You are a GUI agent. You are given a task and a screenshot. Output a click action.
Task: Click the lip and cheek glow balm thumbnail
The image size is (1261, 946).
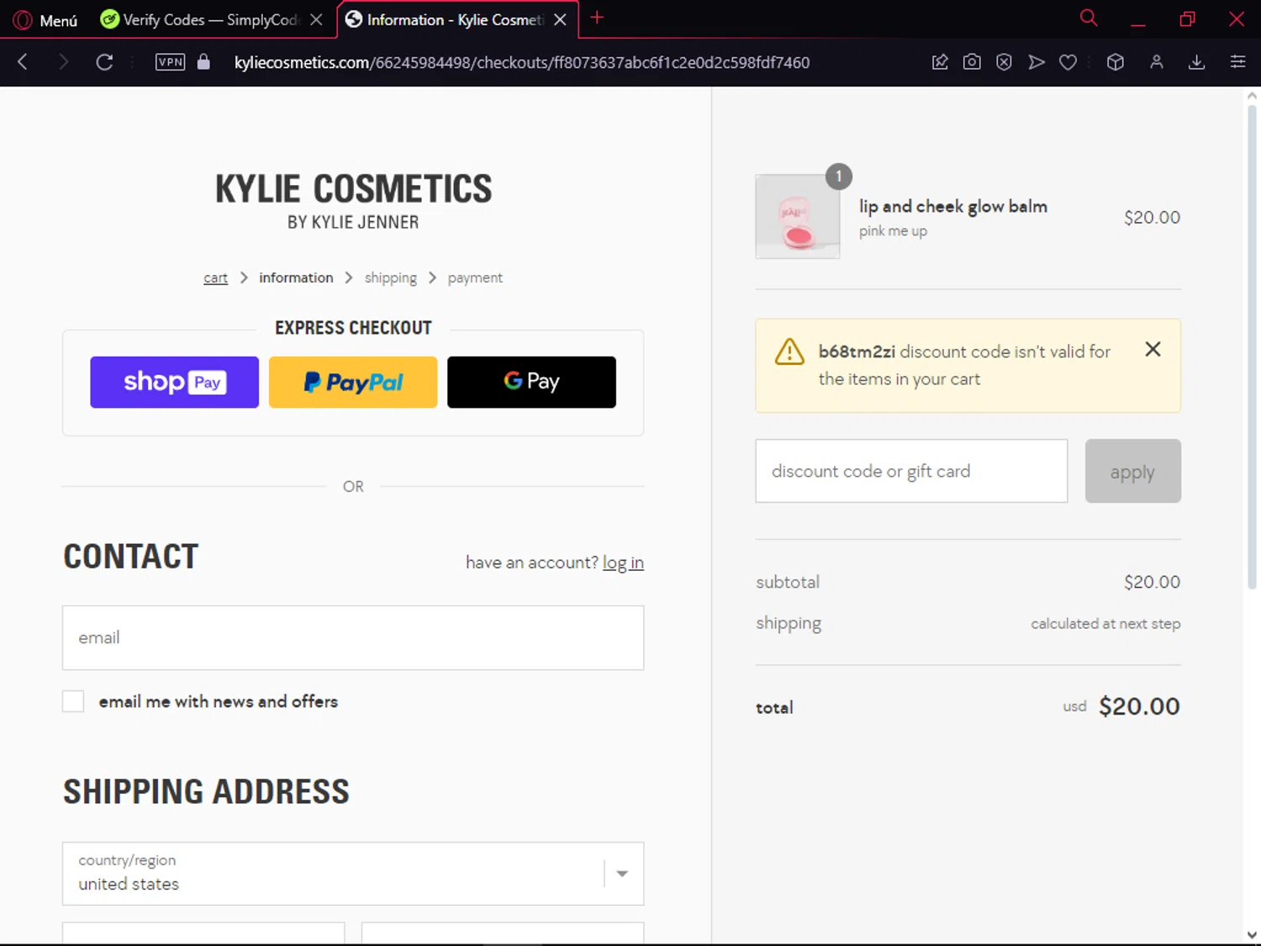point(797,216)
